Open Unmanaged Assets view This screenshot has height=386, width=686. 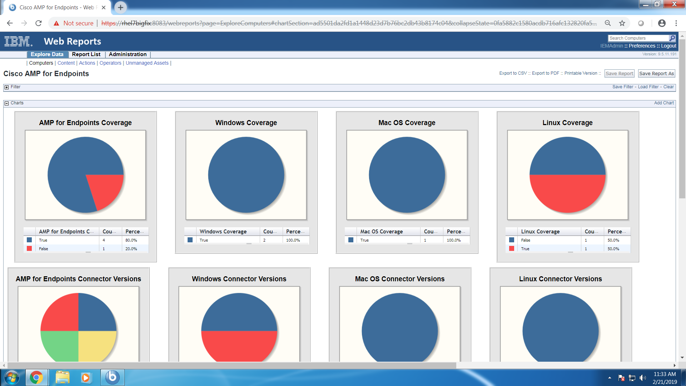147,63
